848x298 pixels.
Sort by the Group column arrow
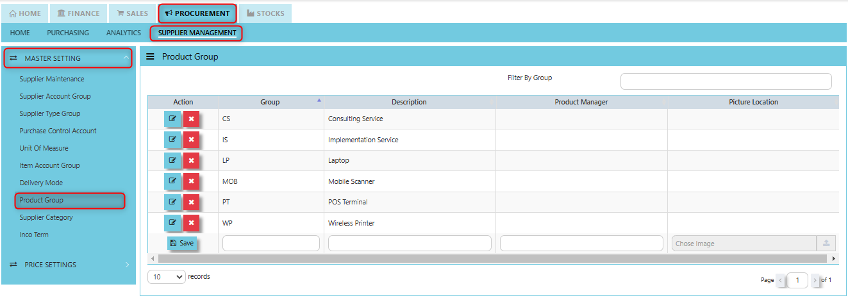click(319, 100)
